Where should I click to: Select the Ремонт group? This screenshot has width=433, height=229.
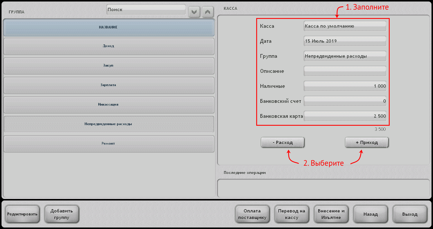[x=109, y=144]
